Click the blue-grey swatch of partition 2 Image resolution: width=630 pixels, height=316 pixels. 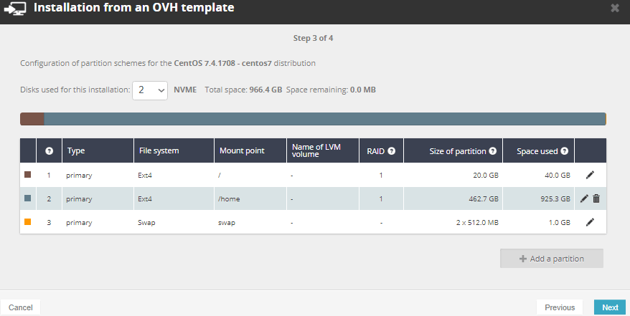coord(28,198)
